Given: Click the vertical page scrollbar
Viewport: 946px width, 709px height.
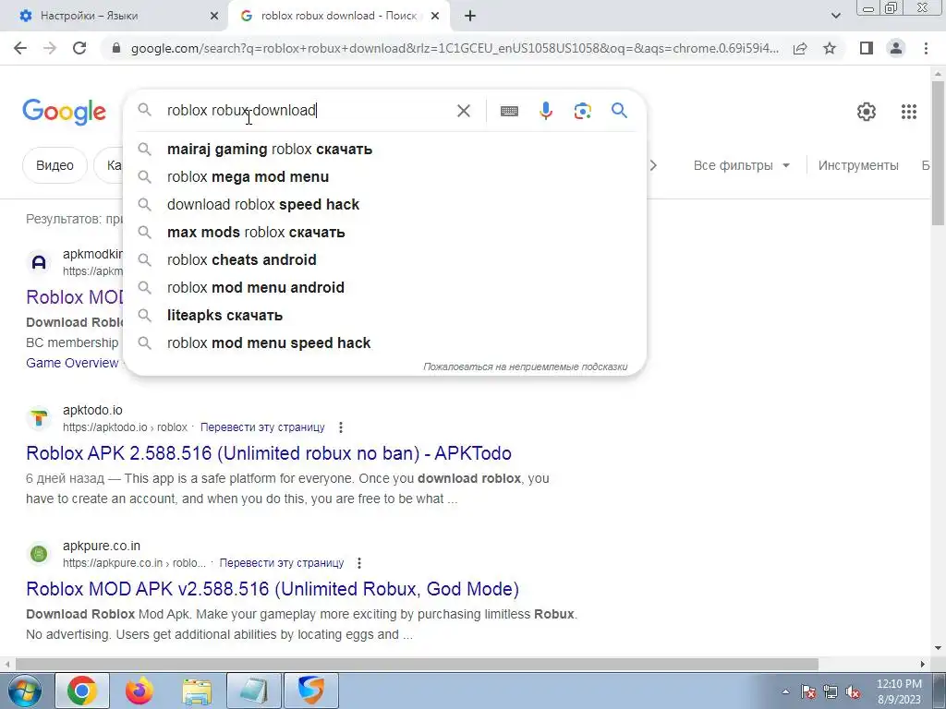Looking at the screenshot, I should point(939,152).
